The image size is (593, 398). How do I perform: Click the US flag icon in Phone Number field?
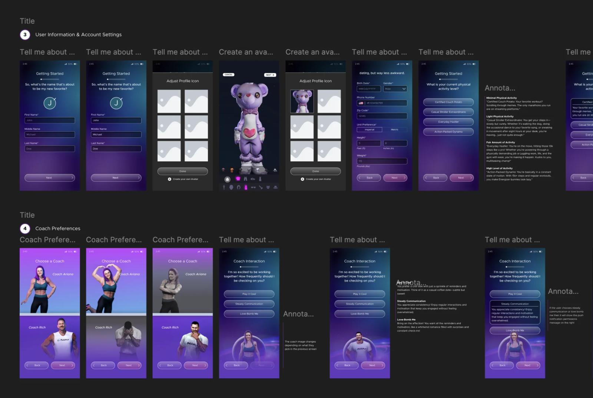[361, 103]
